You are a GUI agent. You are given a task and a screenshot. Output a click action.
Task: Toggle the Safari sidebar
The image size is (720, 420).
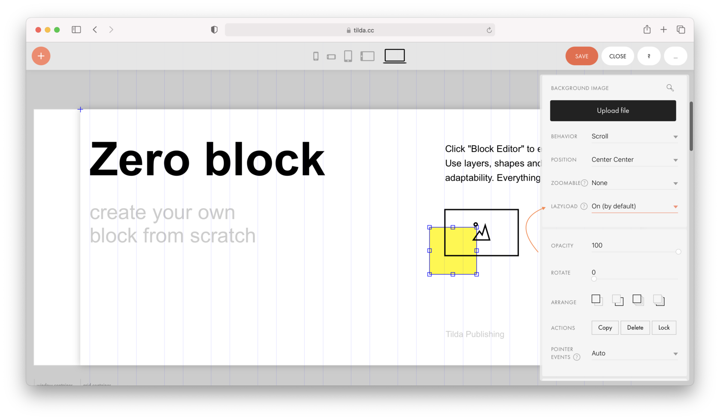[76, 30]
